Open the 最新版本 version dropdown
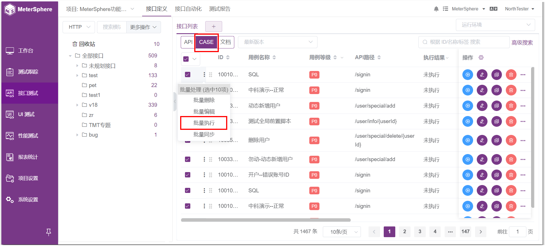Screen dimensions: 545x247 (x=278, y=42)
